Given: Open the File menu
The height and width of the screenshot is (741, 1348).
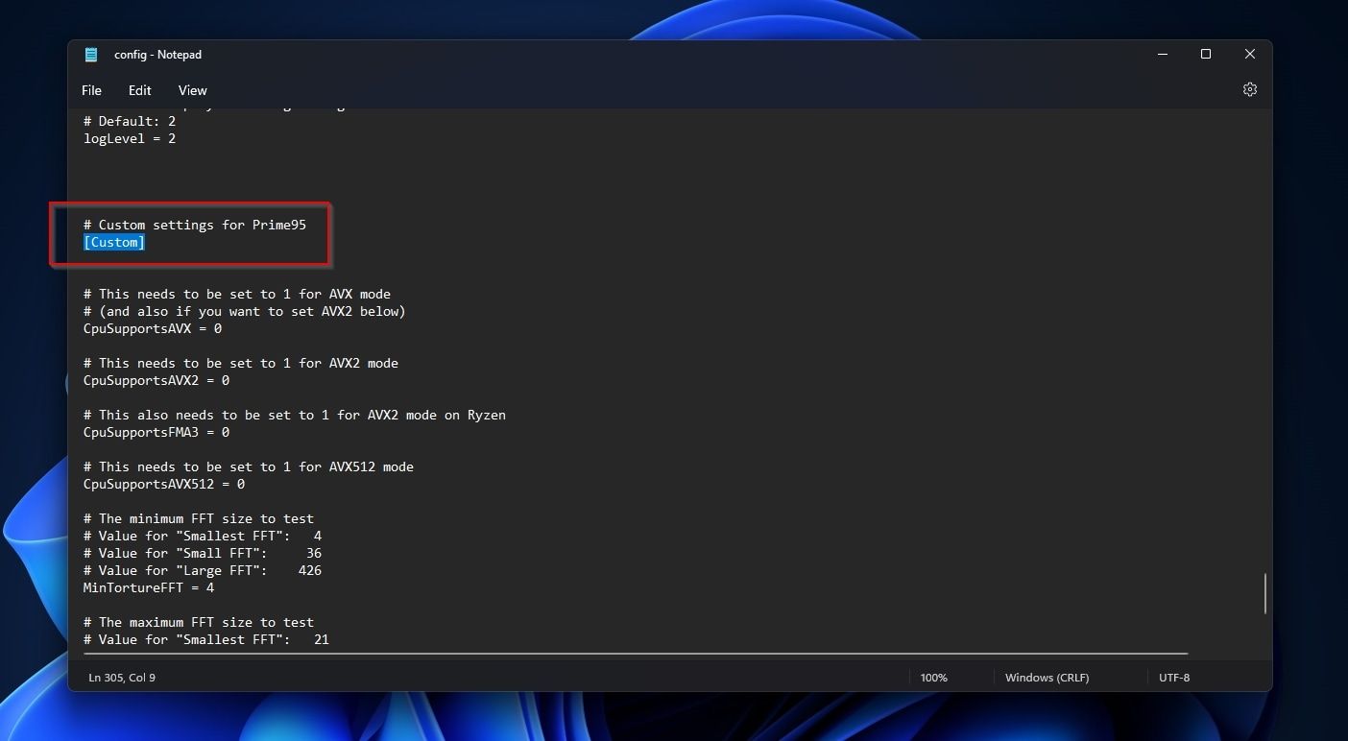Looking at the screenshot, I should tap(91, 90).
